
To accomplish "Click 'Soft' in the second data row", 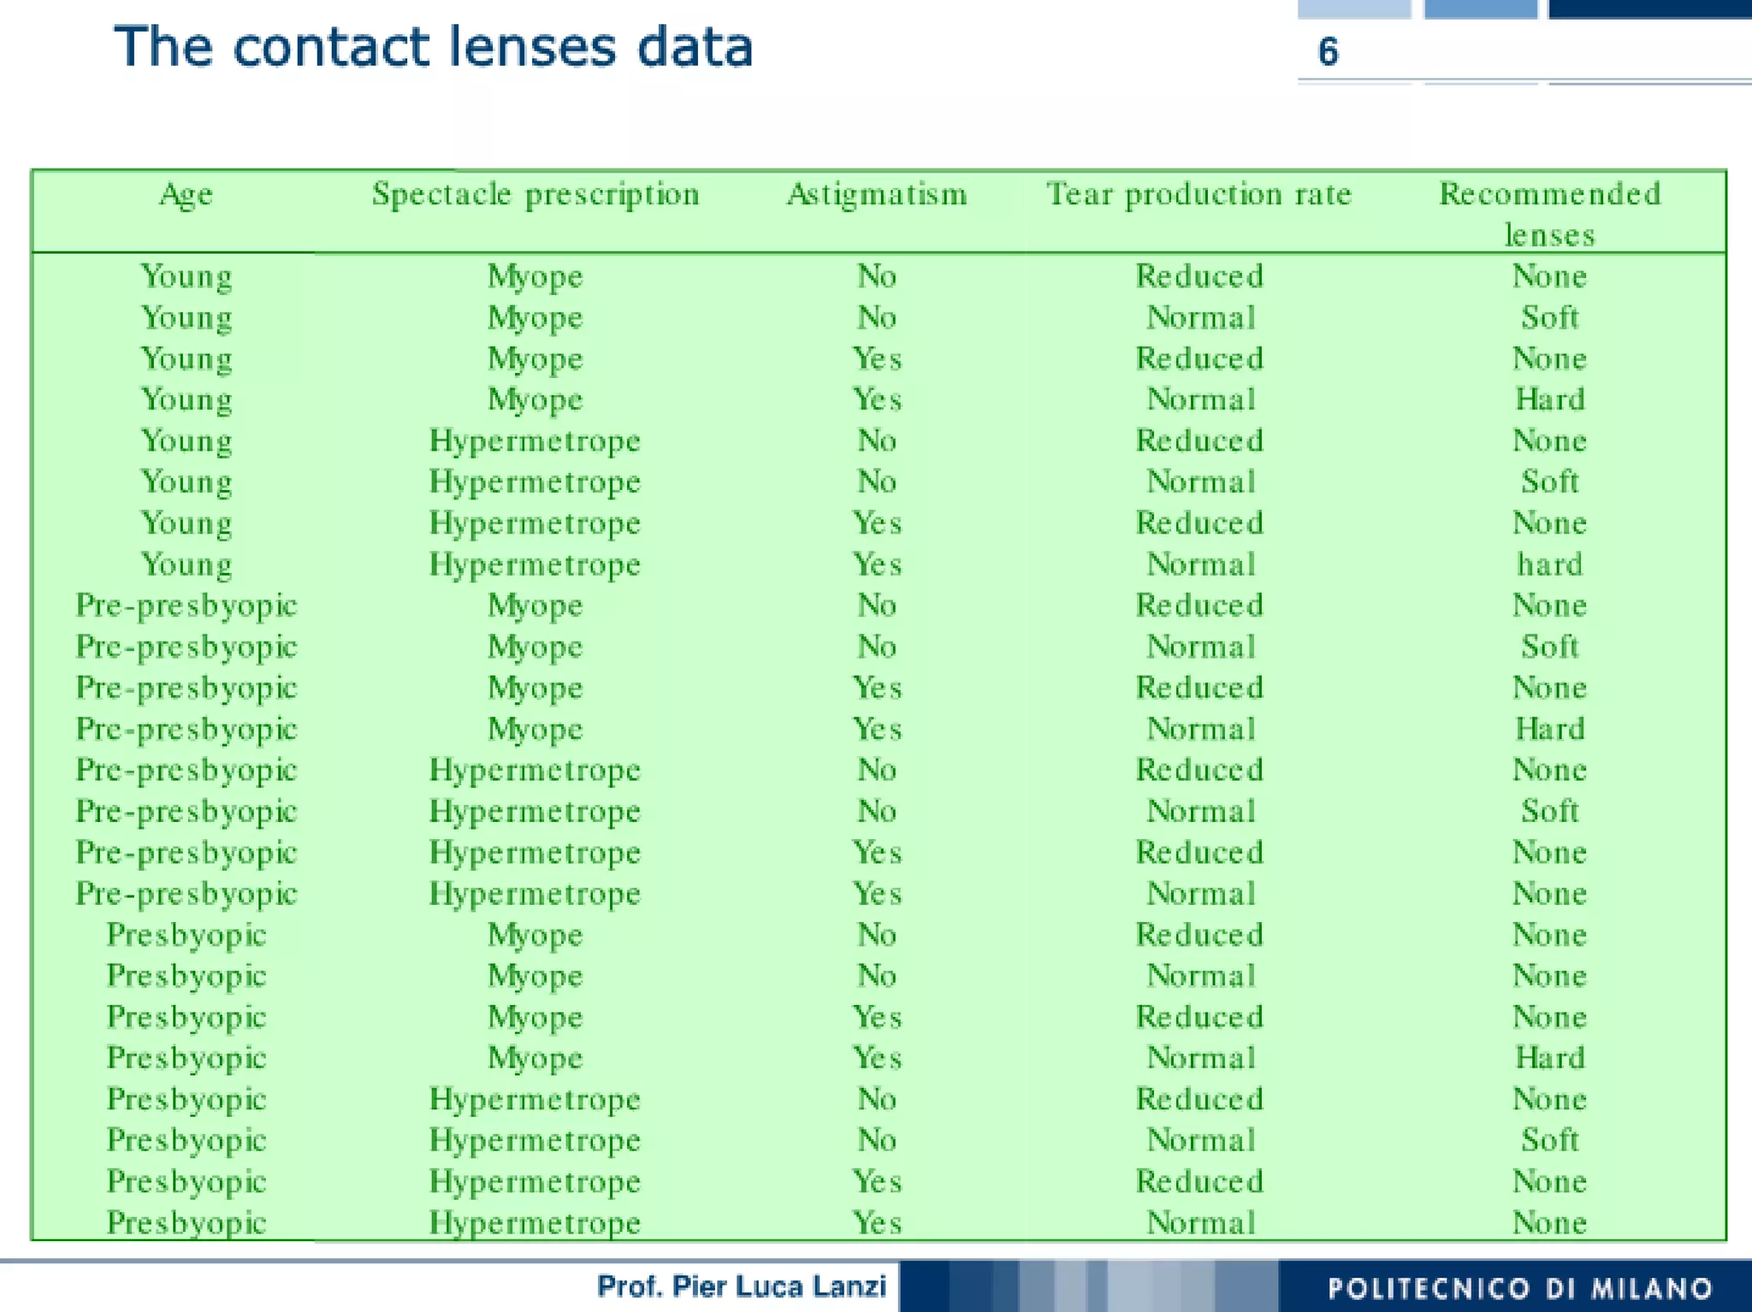I will pos(1549,317).
